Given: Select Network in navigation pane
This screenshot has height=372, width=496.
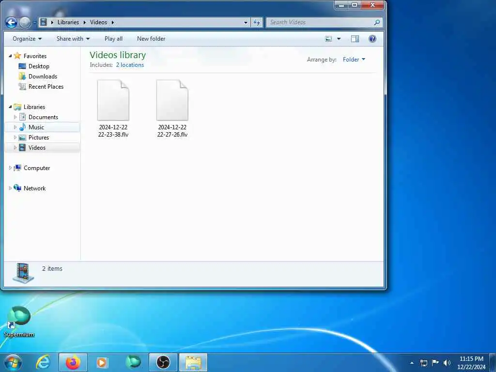Looking at the screenshot, I should click(34, 188).
